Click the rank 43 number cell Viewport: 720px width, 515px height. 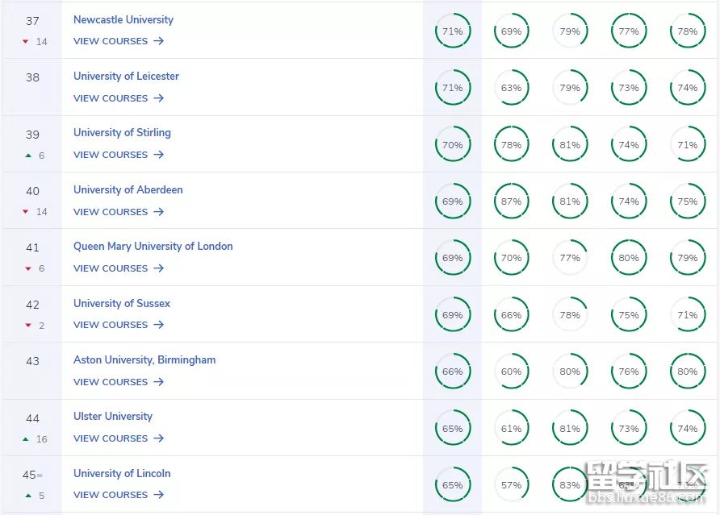pyautogui.click(x=32, y=361)
